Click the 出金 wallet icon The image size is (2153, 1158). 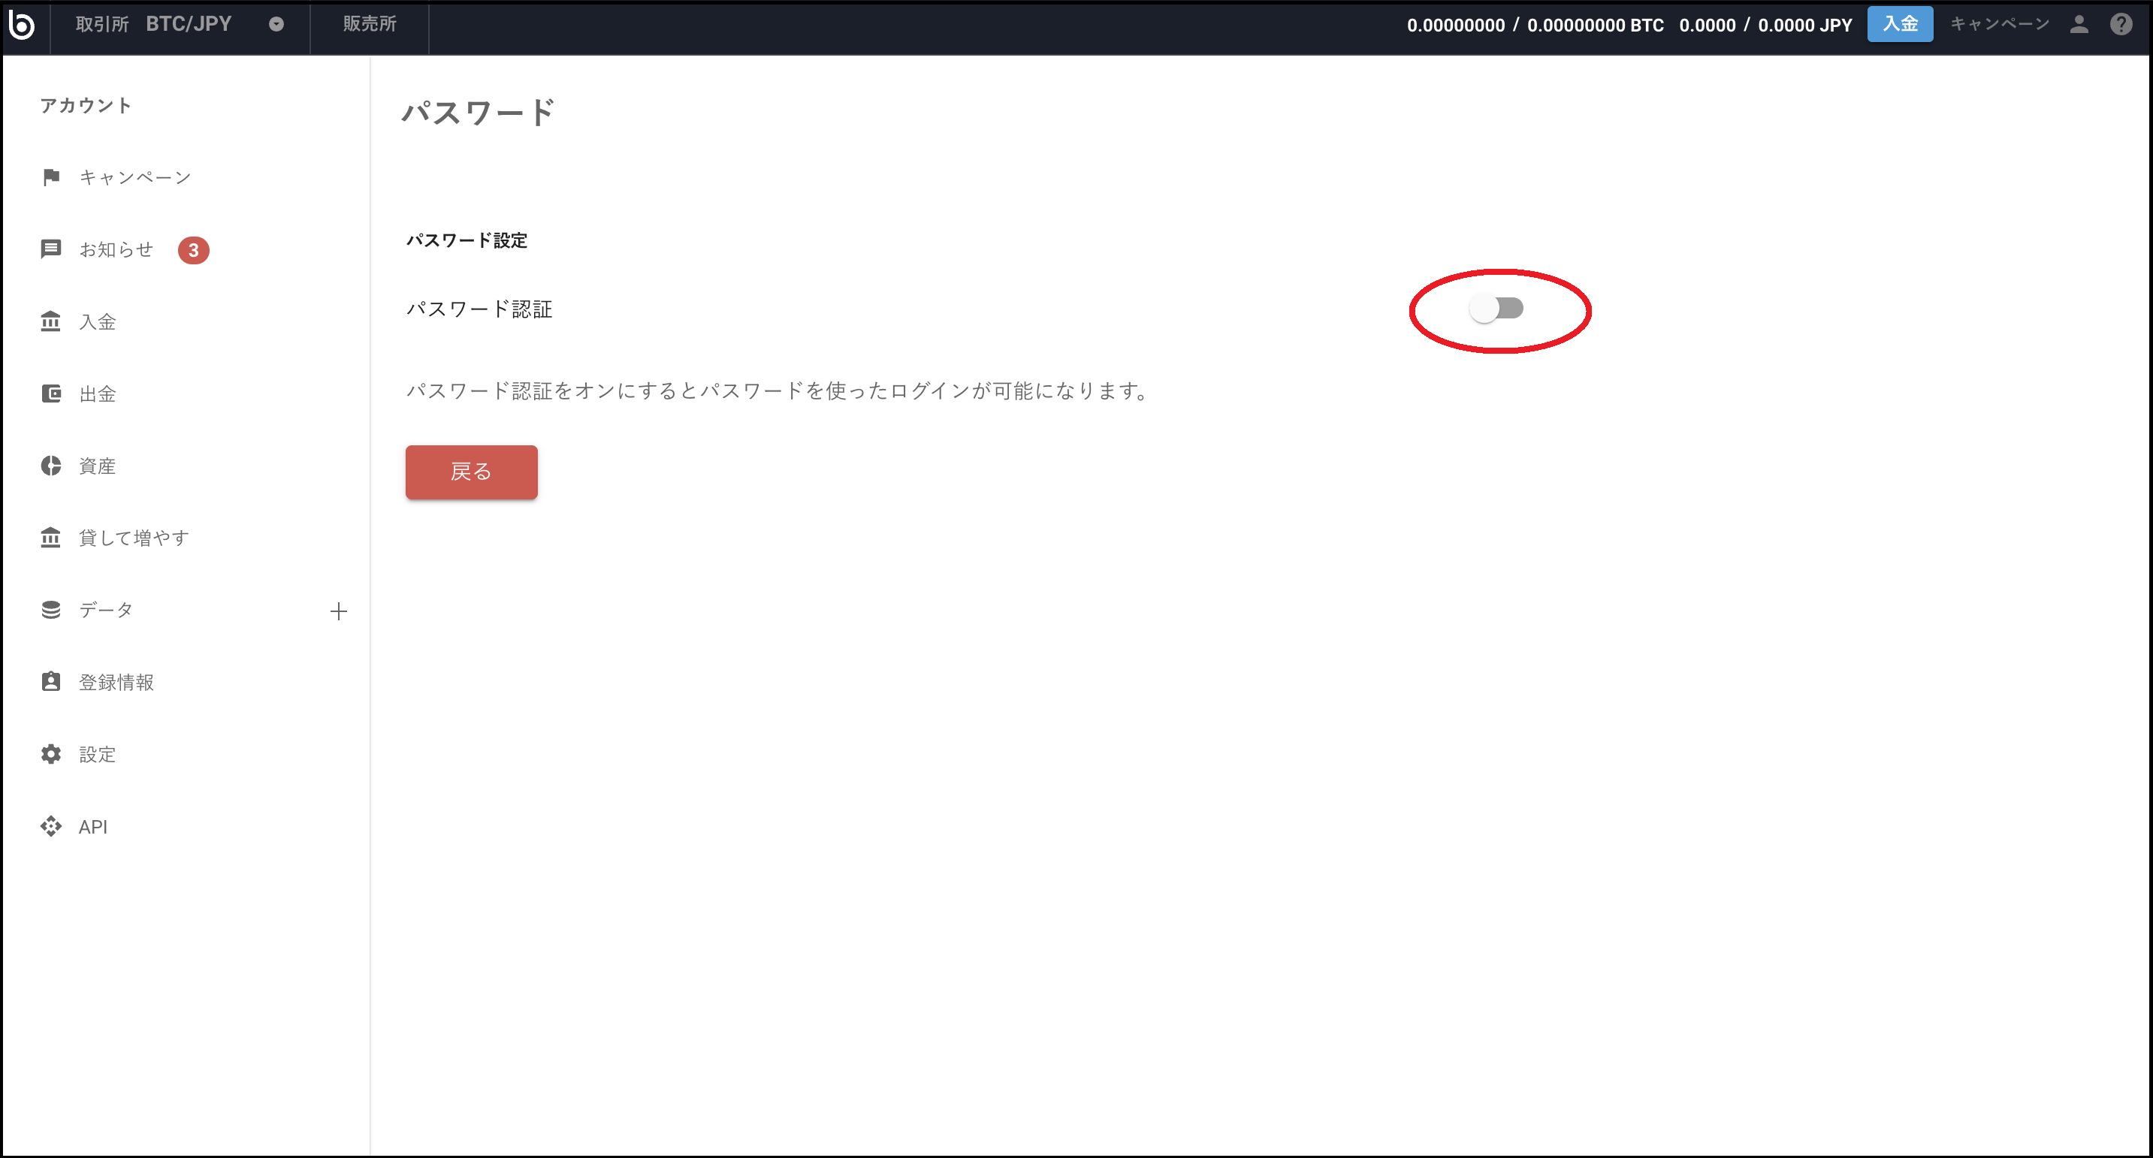[x=51, y=394]
